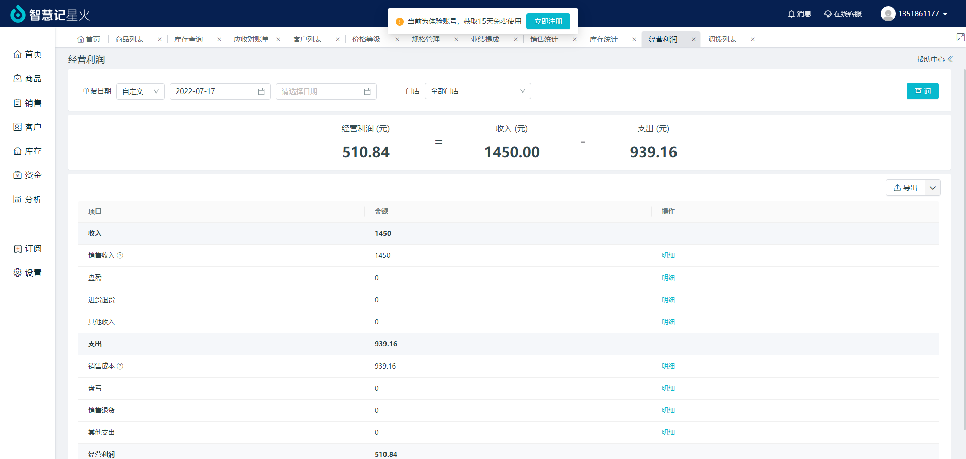Open 首页 in the left sidebar
The height and width of the screenshot is (459, 966).
(x=28, y=54)
